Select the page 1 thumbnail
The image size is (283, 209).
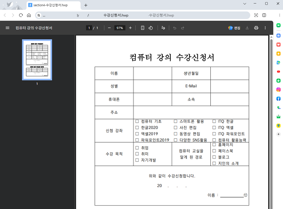pos(37,60)
